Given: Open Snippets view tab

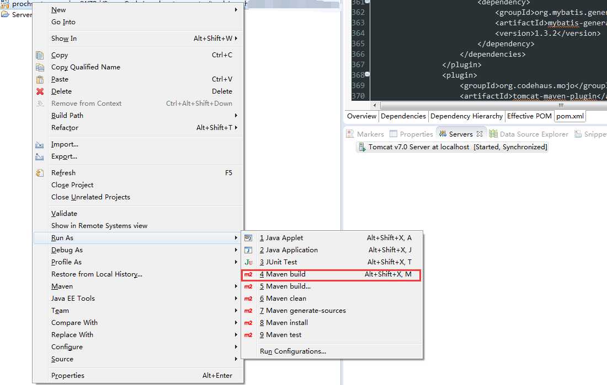Looking at the screenshot, I should pyautogui.click(x=590, y=134).
